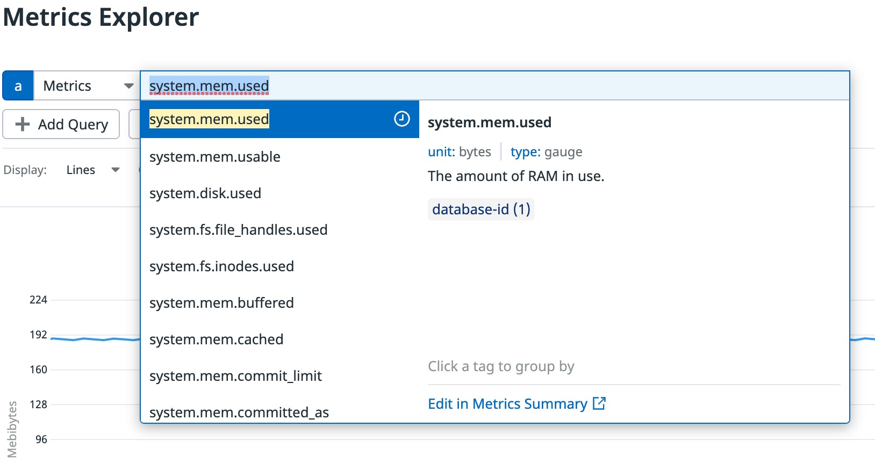The image size is (875, 463).
Task: Click the recent-history clock icon on system.mem.used
Action: coord(401,119)
